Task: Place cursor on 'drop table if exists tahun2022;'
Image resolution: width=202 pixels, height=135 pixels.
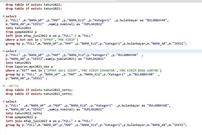Action: (x=34, y=5)
